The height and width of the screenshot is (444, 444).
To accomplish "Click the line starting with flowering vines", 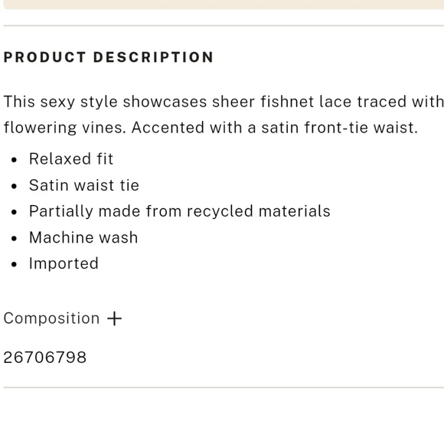I will [211, 128].
